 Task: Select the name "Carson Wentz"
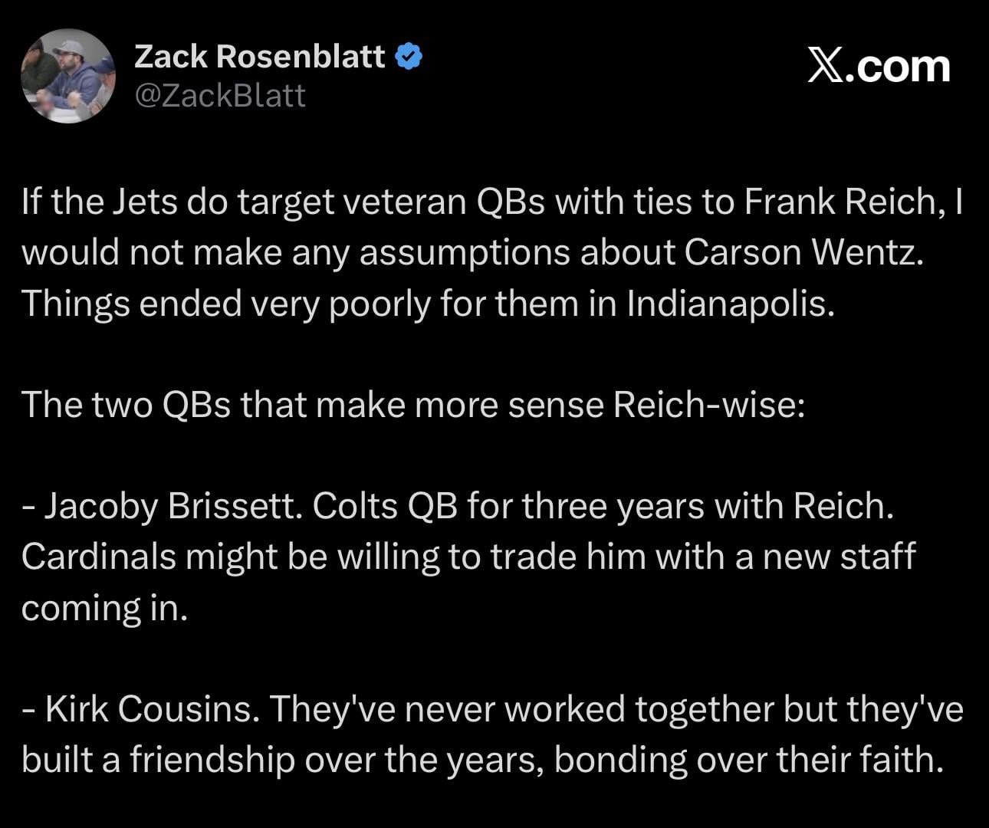[x=802, y=252]
